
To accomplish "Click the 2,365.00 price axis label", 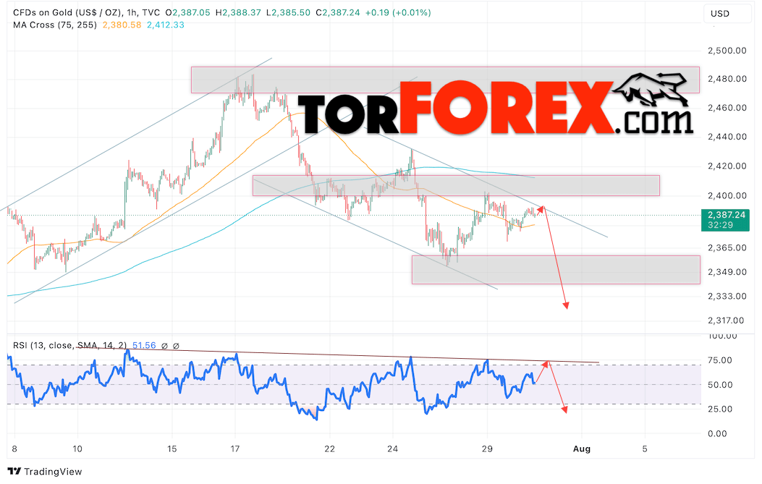I will click(x=727, y=248).
